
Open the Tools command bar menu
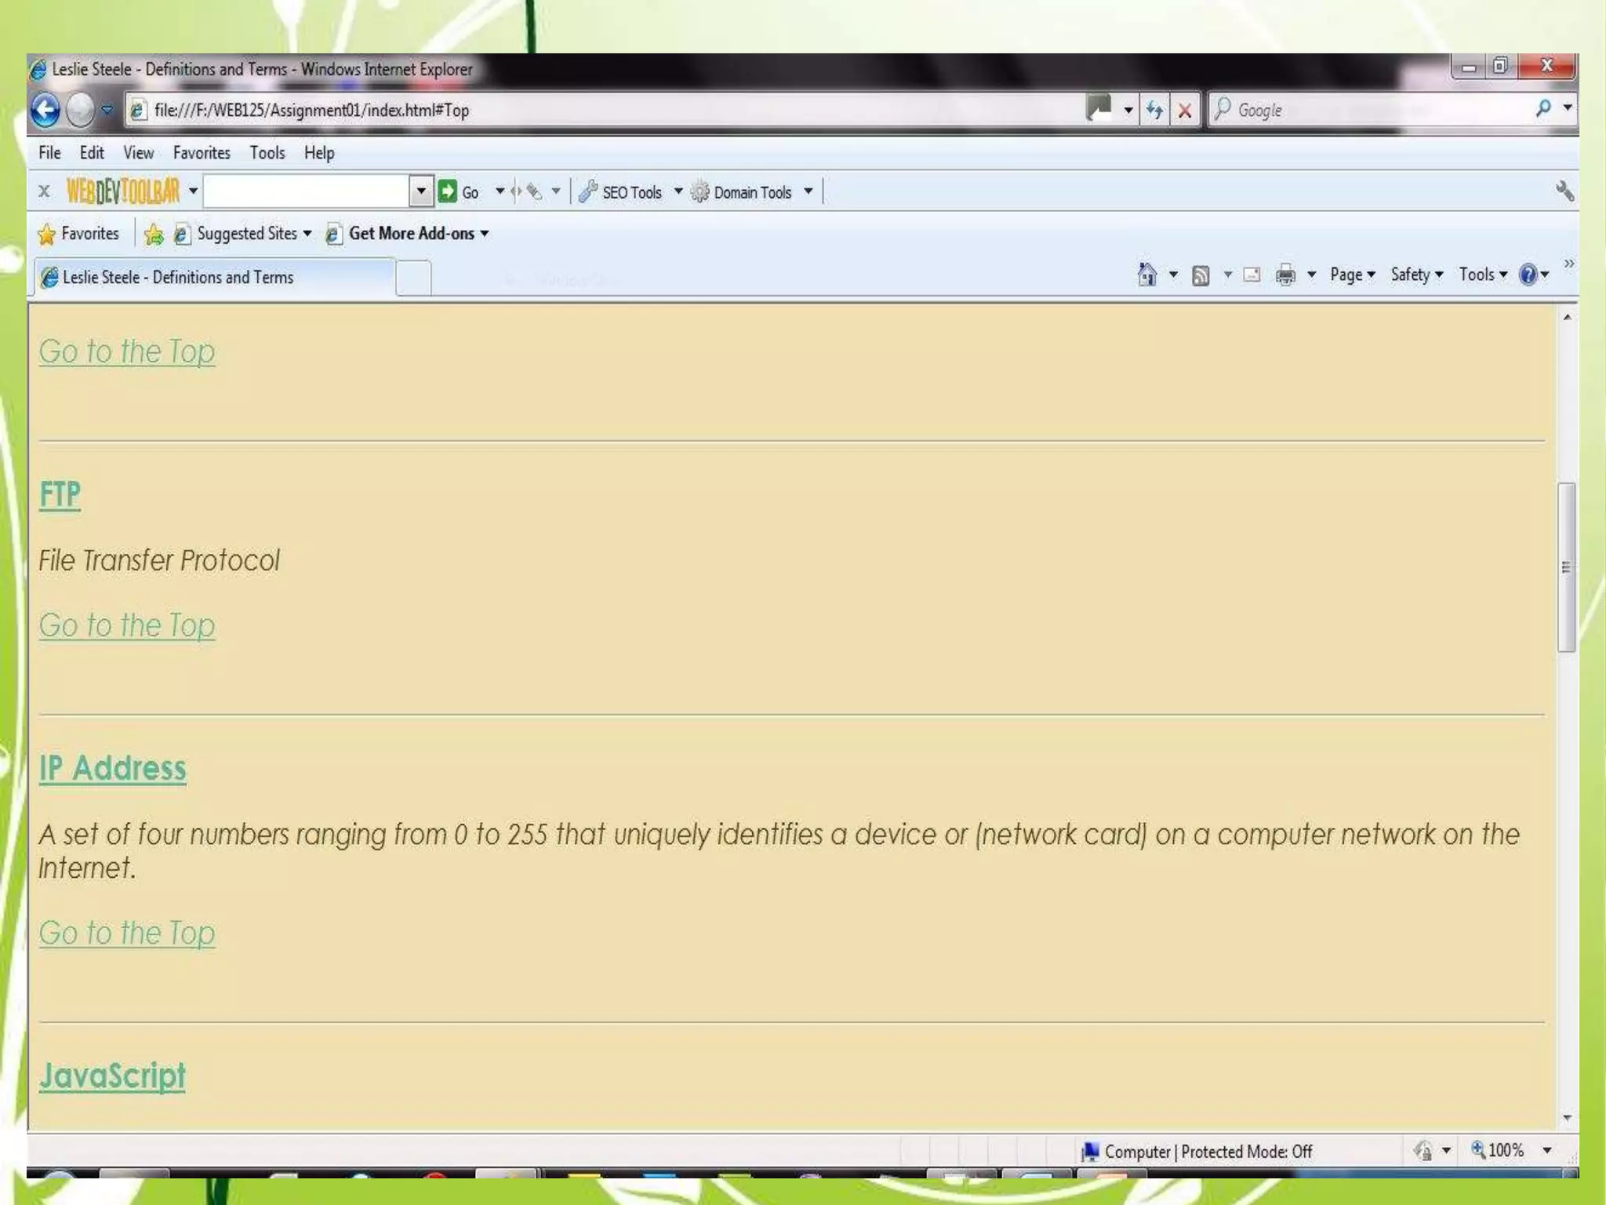click(x=1483, y=275)
